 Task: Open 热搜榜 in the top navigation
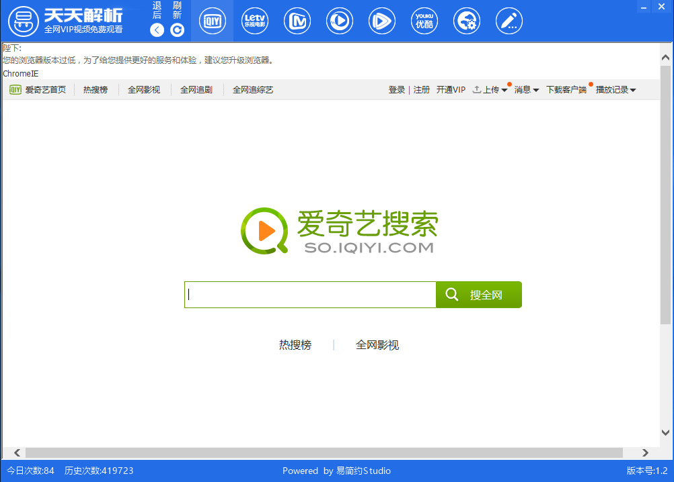click(x=96, y=90)
